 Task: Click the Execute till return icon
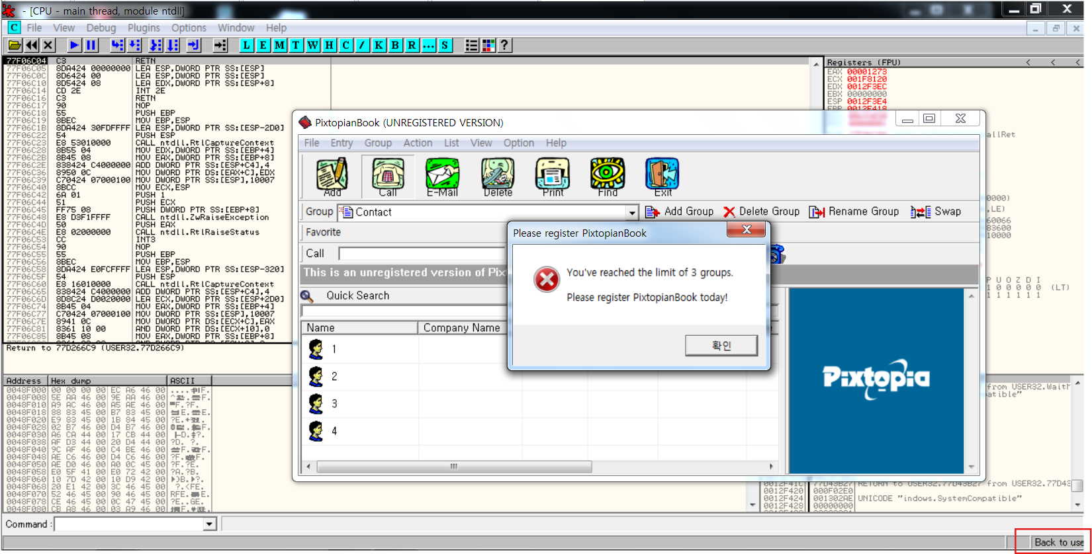point(193,45)
